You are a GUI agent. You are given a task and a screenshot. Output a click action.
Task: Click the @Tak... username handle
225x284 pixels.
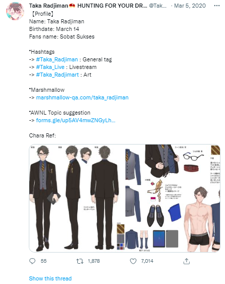(x=158, y=6)
